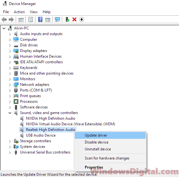The width and height of the screenshot is (179, 177).
Task: Click the Software devices icon
Action: point(16,107)
